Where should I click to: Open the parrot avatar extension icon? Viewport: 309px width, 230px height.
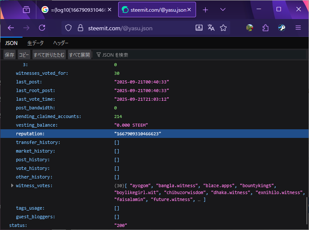(x=250, y=28)
